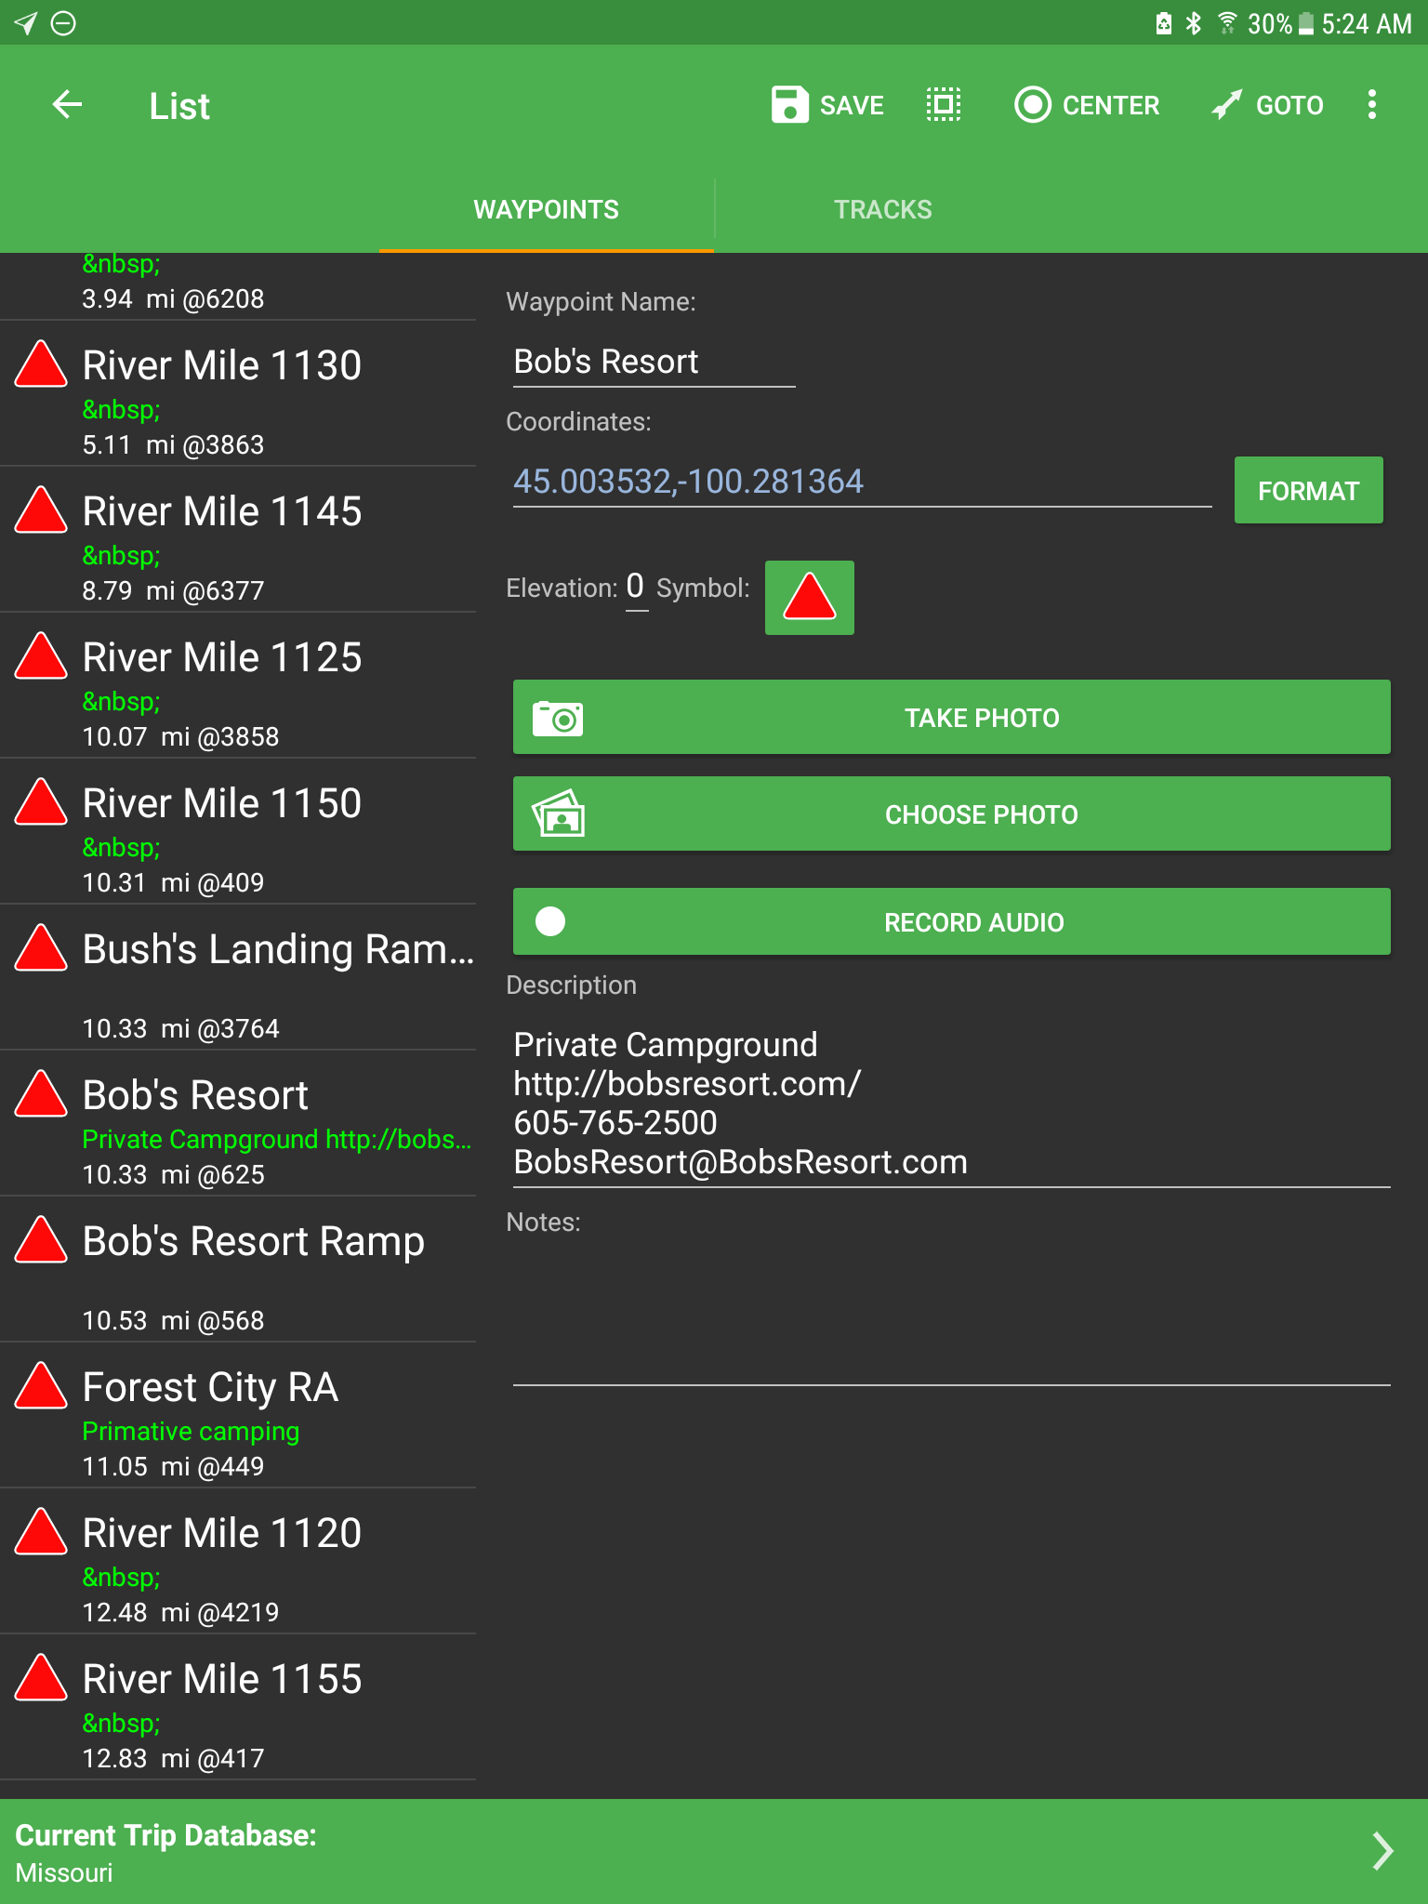The height and width of the screenshot is (1904, 1428).
Task: Save the waypoint with the floppy disk icon
Action: click(789, 105)
